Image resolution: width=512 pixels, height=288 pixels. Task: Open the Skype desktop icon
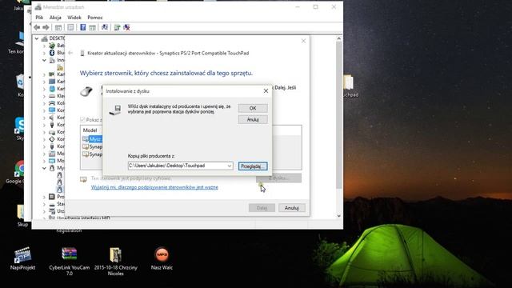pos(19,129)
